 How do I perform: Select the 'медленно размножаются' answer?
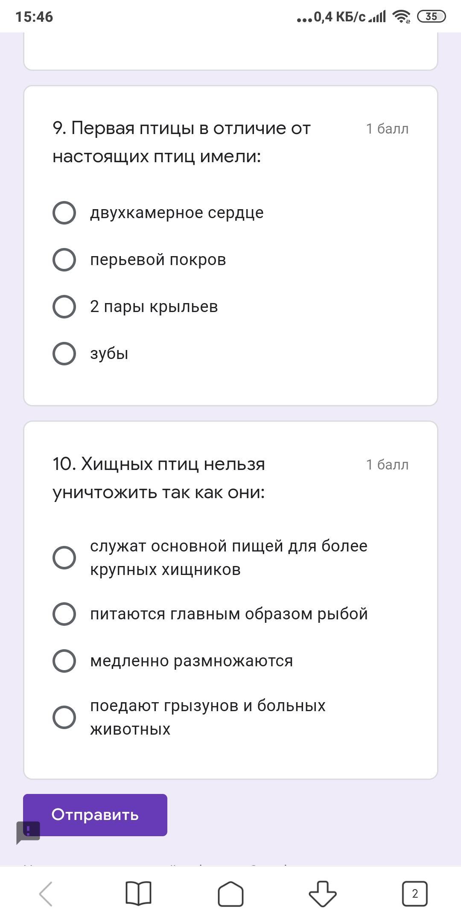(x=64, y=661)
